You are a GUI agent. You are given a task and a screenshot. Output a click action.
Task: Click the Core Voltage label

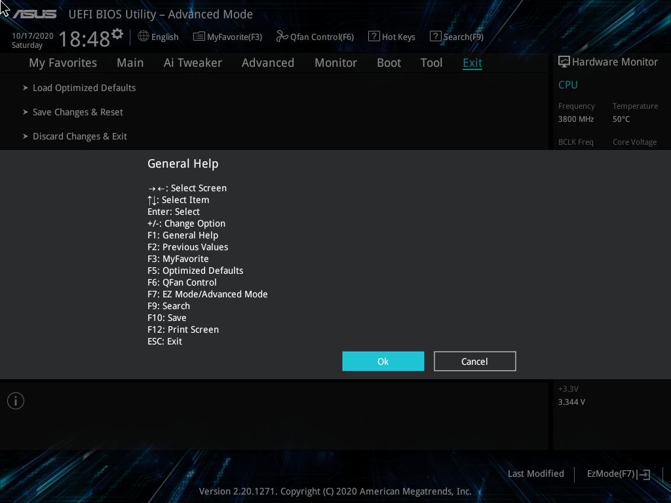pyautogui.click(x=634, y=142)
